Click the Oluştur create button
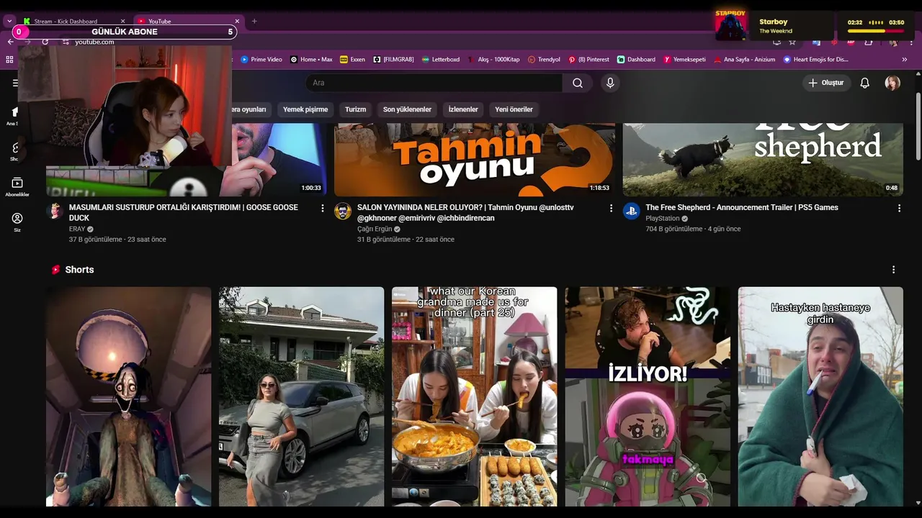The width and height of the screenshot is (922, 518). click(x=826, y=83)
